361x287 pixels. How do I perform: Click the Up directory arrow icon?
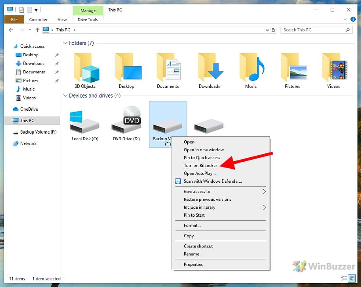coord(37,30)
